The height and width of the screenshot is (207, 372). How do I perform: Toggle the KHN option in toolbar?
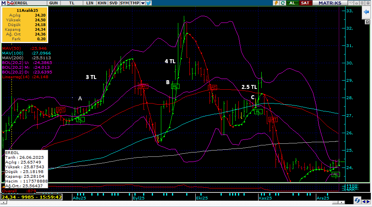coord(102,3)
